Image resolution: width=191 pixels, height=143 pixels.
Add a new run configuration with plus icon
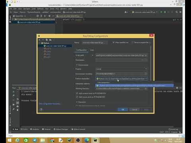[x=39, y=40]
